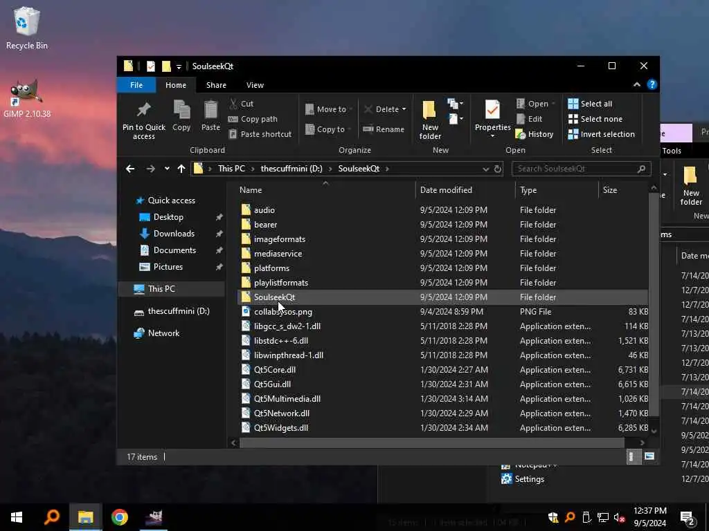Sort by Date modified column header

click(446, 190)
